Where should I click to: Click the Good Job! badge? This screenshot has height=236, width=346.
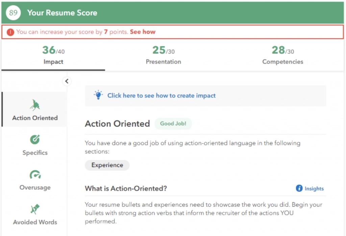click(173, 124)
